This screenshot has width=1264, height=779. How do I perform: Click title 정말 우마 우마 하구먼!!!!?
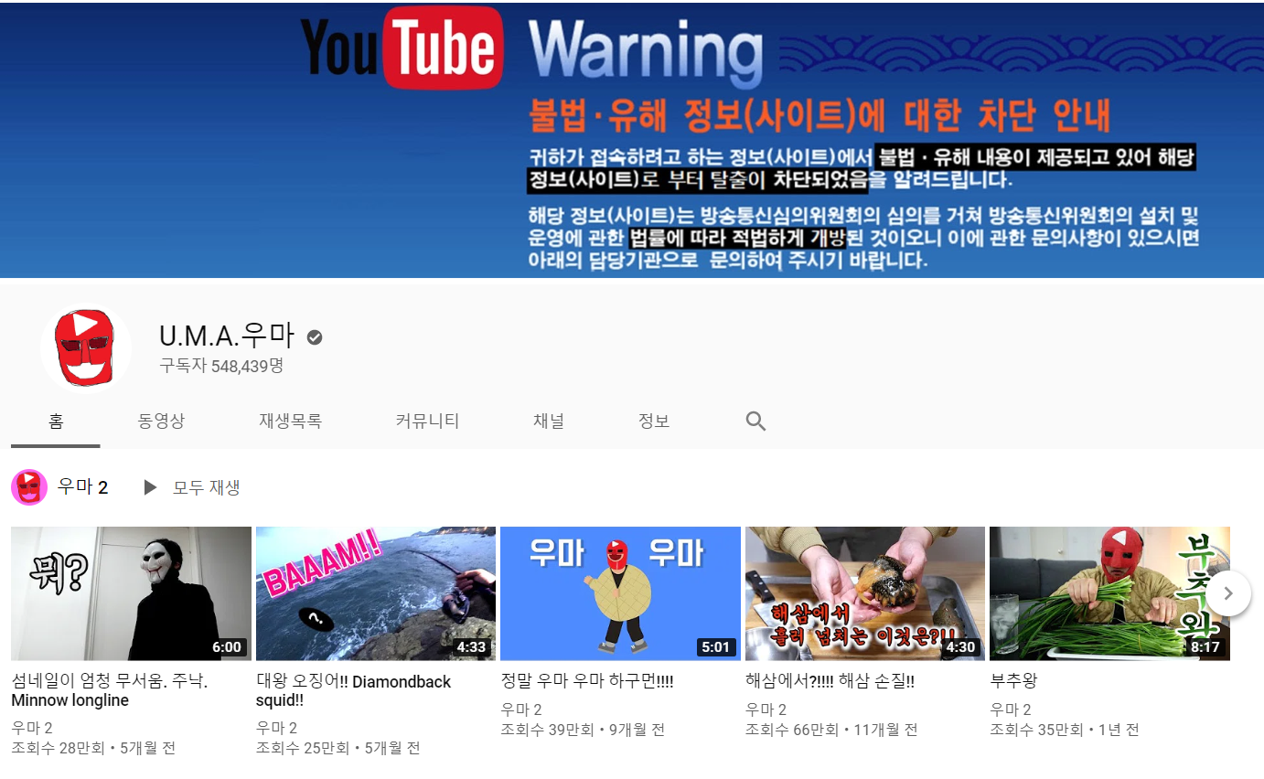(x=587, y=682)
